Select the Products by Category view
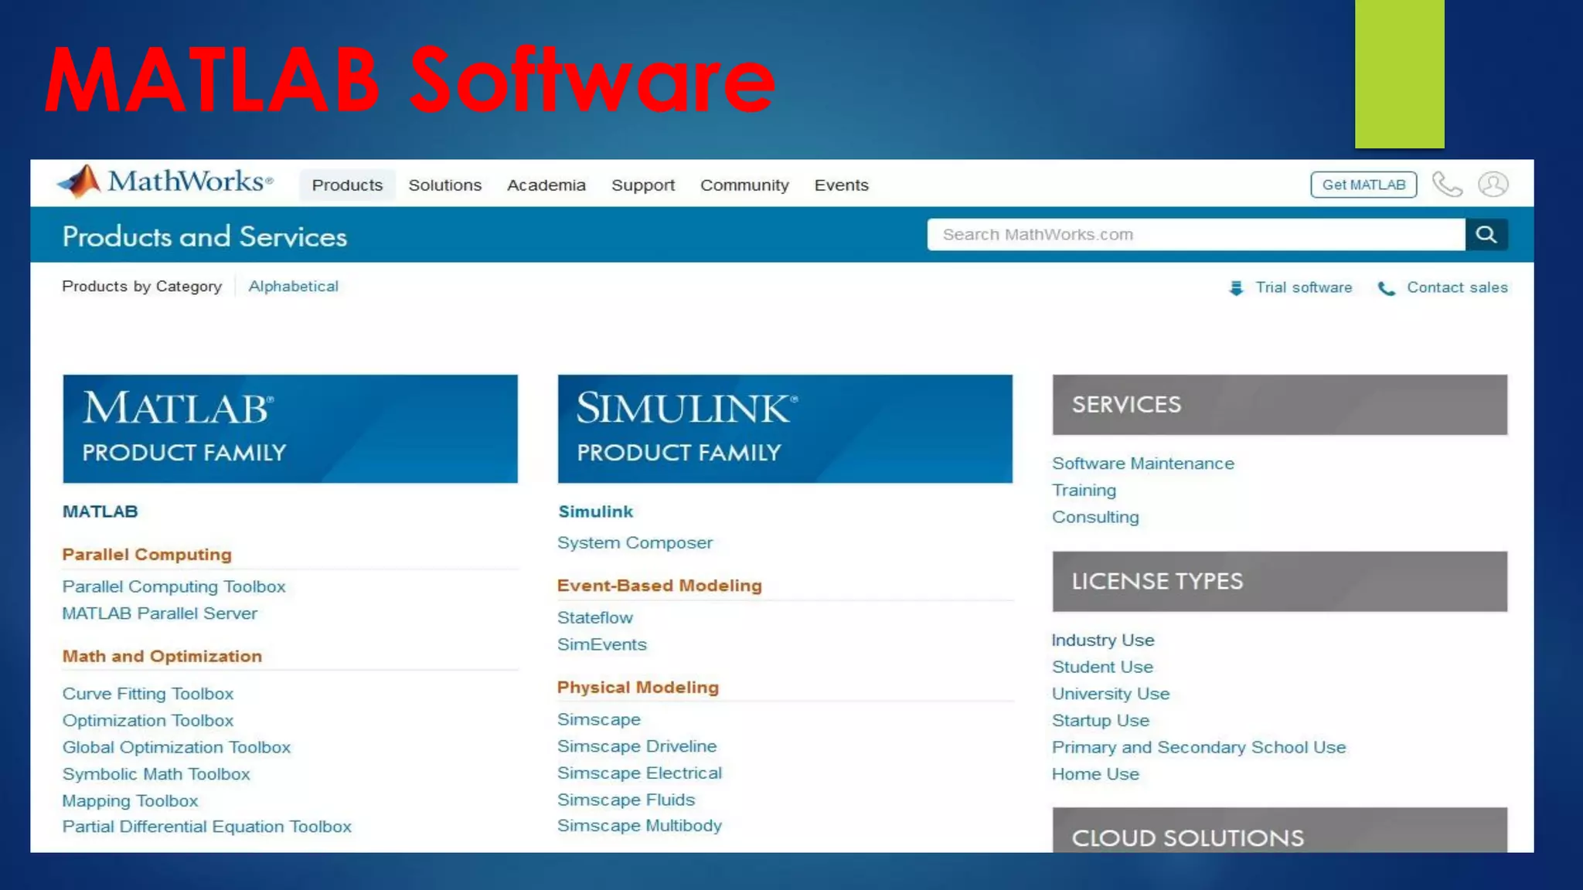This screenshot has height=890, width=1583. [x=141, y=287]
